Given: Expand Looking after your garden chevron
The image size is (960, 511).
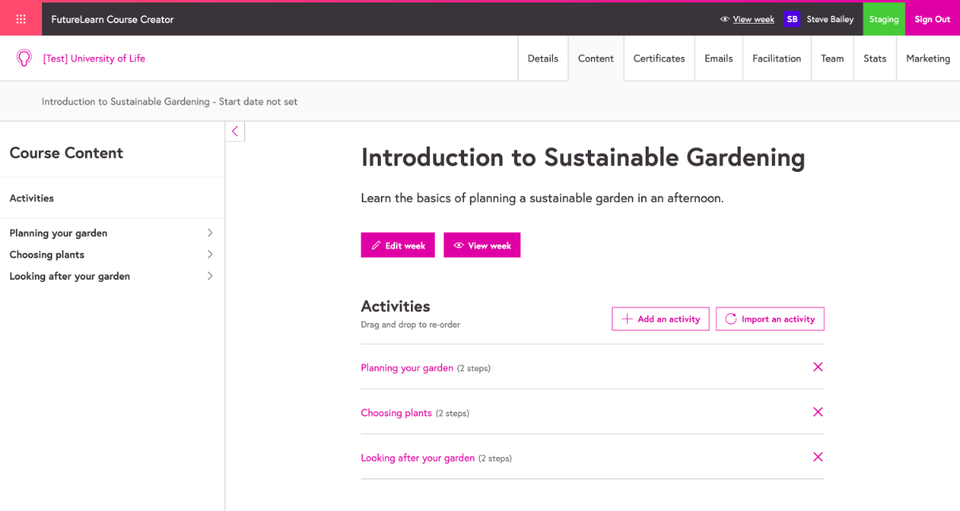Looking at the screenshot, I should click(210, 276).
